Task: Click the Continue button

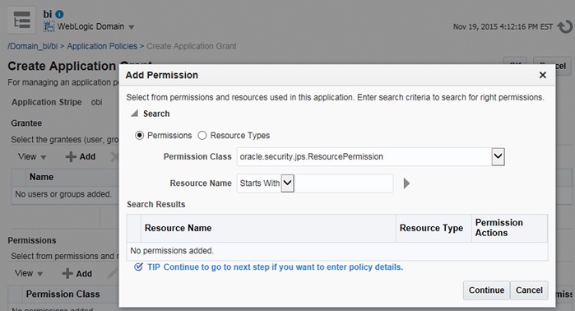Action: [486, 290]
